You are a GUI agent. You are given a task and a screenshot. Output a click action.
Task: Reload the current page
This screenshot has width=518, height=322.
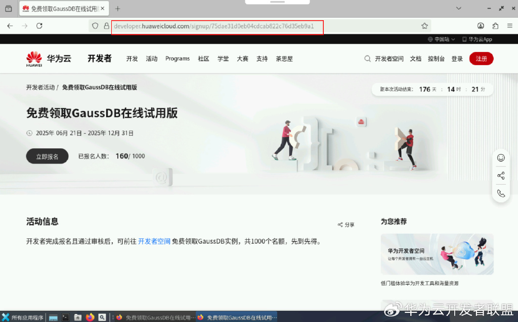point(39,26)
